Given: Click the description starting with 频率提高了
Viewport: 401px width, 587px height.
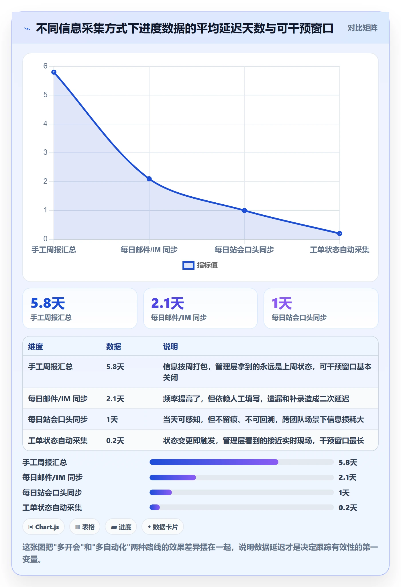Looking at the screenshot, I should coord(256,399).
